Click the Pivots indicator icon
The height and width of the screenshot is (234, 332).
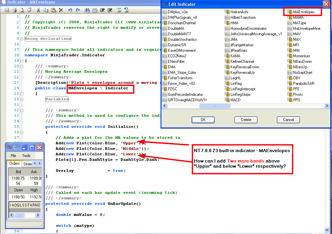(290, 94)
